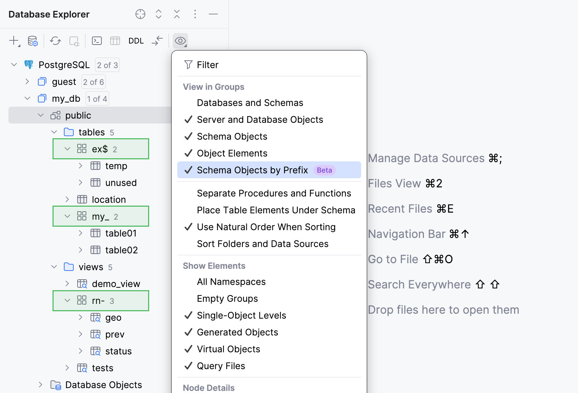Image resolution: width=578 pixels, height=393 pixels.
Task: Click the public schema icon
Action: coord(55,115)
